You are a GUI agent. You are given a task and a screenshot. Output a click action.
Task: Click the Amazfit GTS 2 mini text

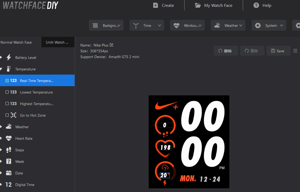tap(124, 57)
